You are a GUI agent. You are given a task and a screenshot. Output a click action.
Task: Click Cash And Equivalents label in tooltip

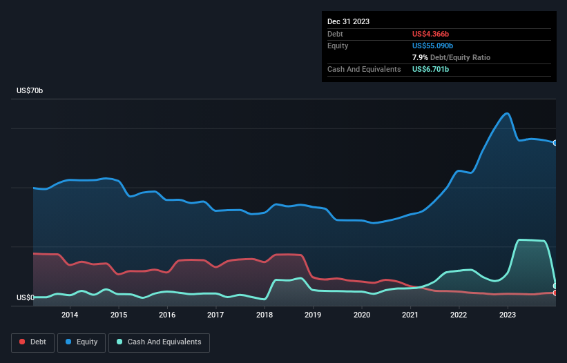point(364,69)
